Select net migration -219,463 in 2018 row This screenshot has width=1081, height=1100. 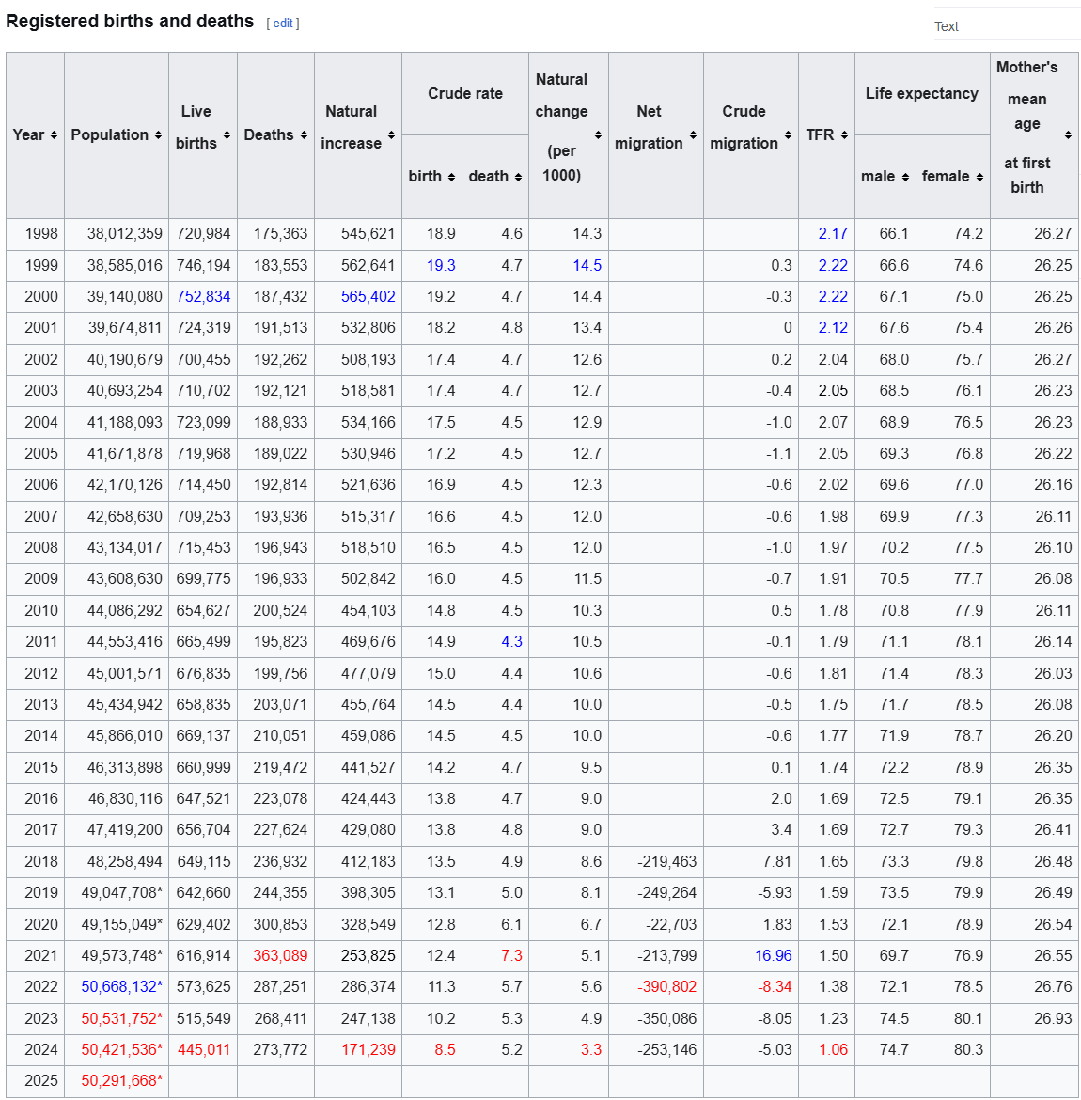(667, 861)
